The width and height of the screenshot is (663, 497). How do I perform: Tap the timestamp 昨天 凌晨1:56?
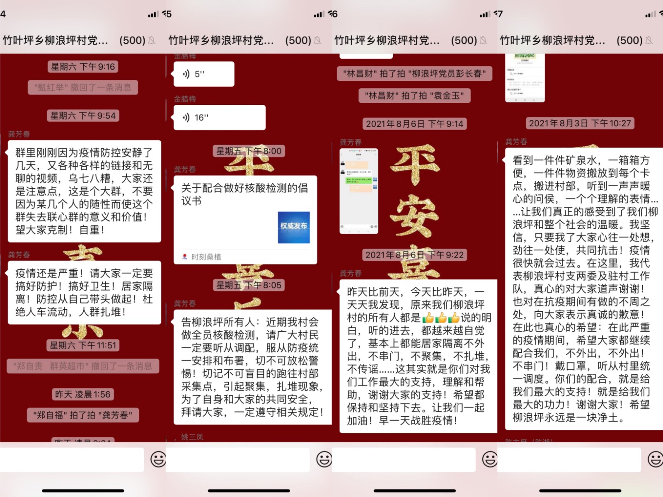83,394
